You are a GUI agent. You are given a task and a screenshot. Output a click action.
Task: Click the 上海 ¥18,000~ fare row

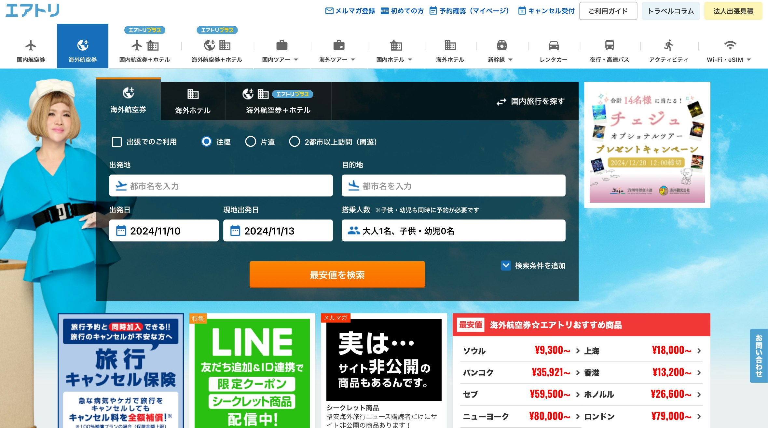coord(642,351)
